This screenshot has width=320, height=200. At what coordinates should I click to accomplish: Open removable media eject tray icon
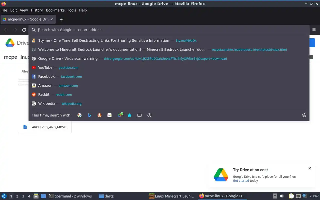(275, 196)
